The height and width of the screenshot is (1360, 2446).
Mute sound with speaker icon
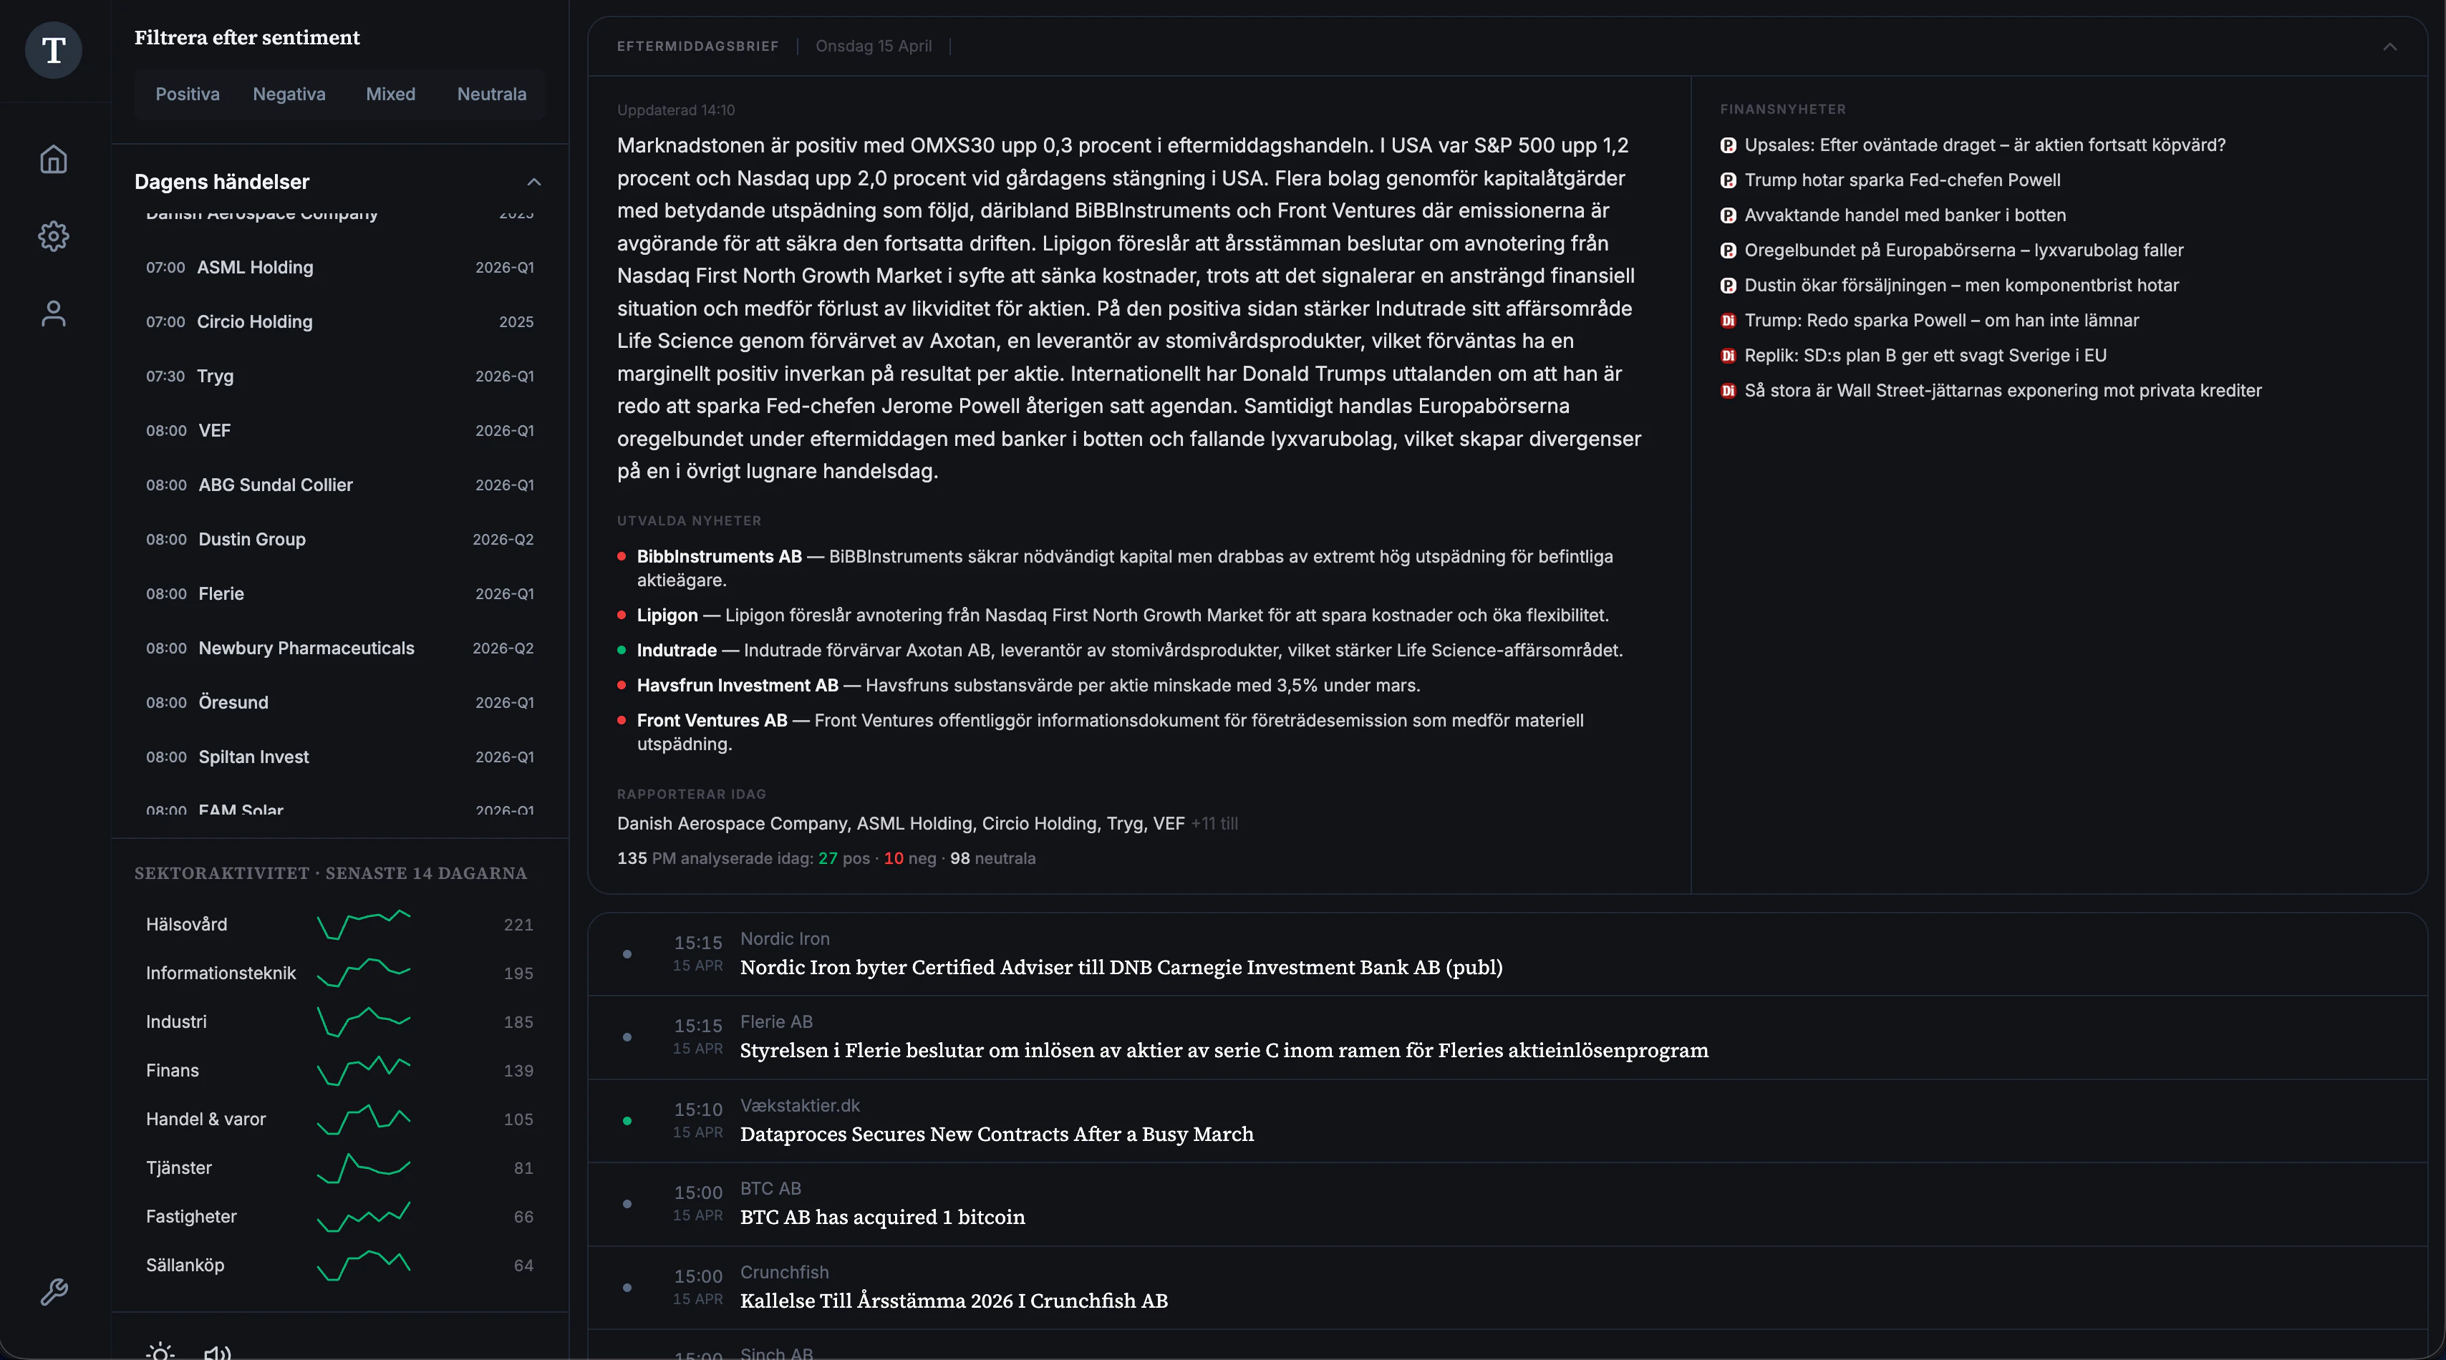click(218, 1351)
